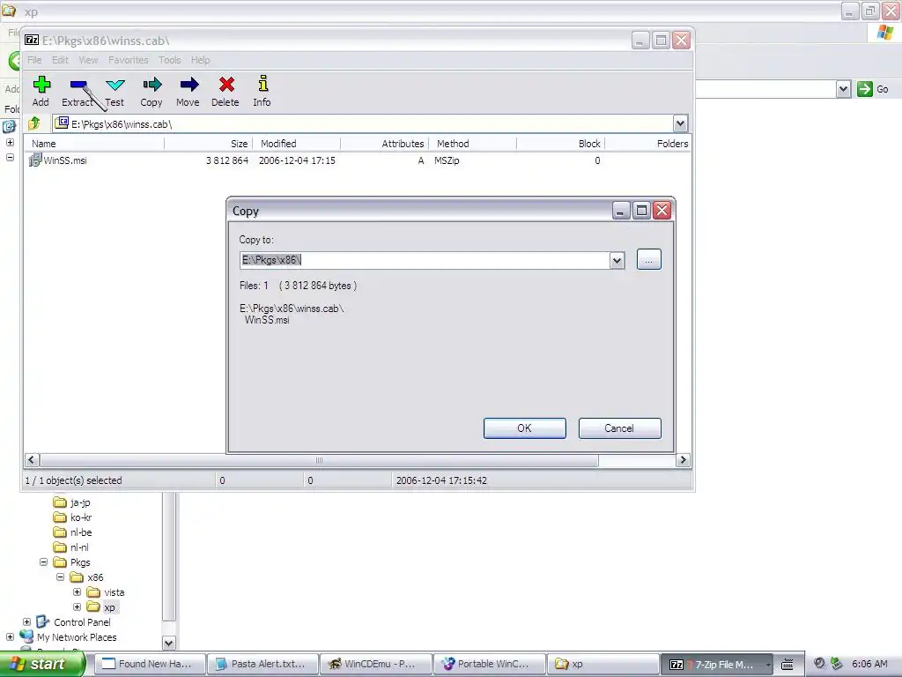Viewport: 902px width, 677px height.
Task: Click the folder tree scroll down arrow
Action: [168, 643]
